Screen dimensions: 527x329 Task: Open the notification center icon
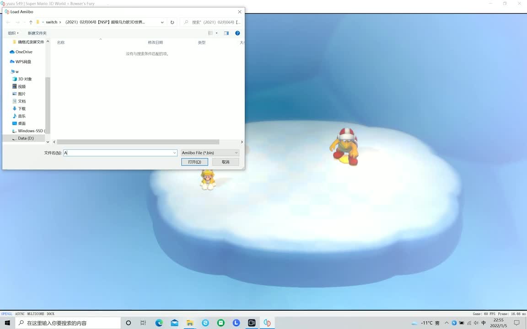point(516,323)
